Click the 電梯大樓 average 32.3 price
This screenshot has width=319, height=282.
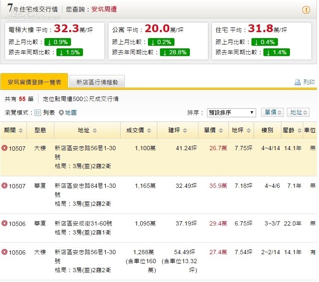(x=66, y=28)
